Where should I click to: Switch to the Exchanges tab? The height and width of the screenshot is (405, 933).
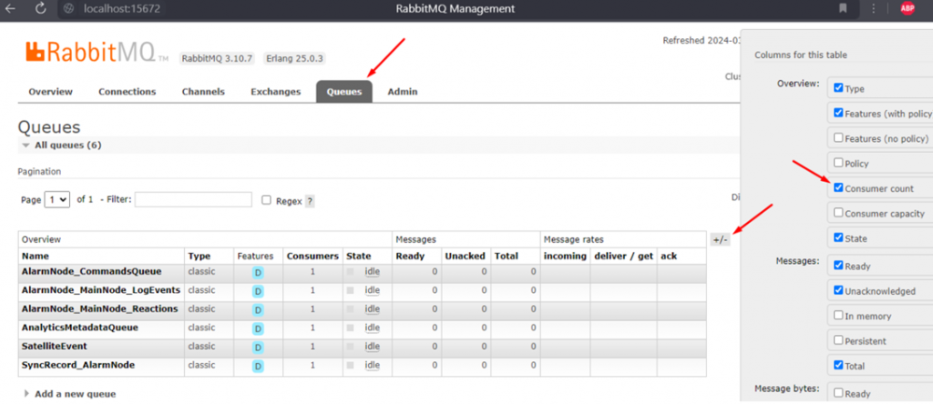(275, 92)
